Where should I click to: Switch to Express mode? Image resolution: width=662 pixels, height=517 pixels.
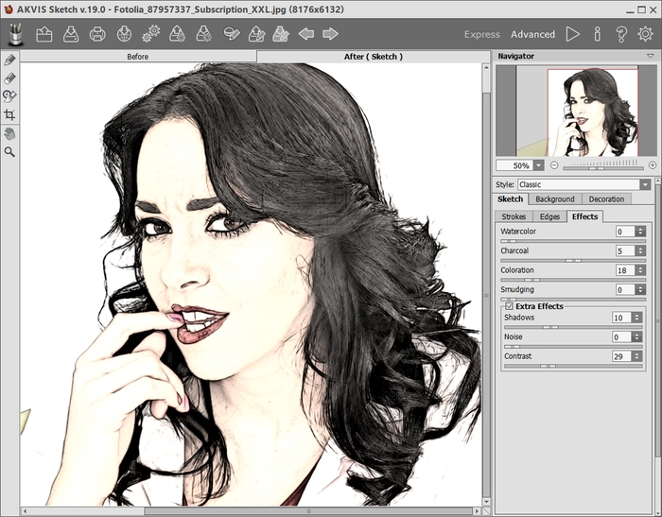click(x=481, y=34)
